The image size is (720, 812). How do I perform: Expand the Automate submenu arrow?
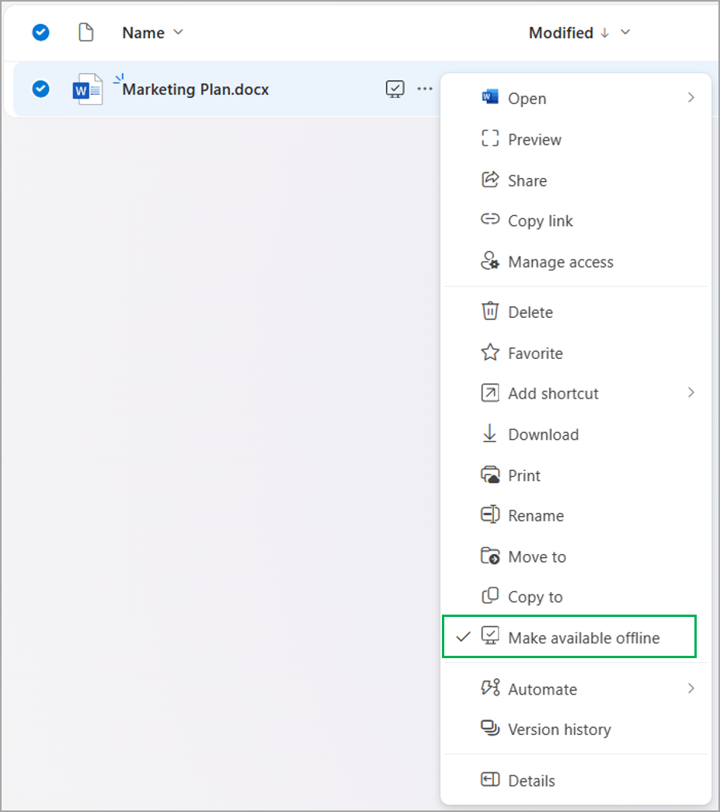[x=691, y=688]
